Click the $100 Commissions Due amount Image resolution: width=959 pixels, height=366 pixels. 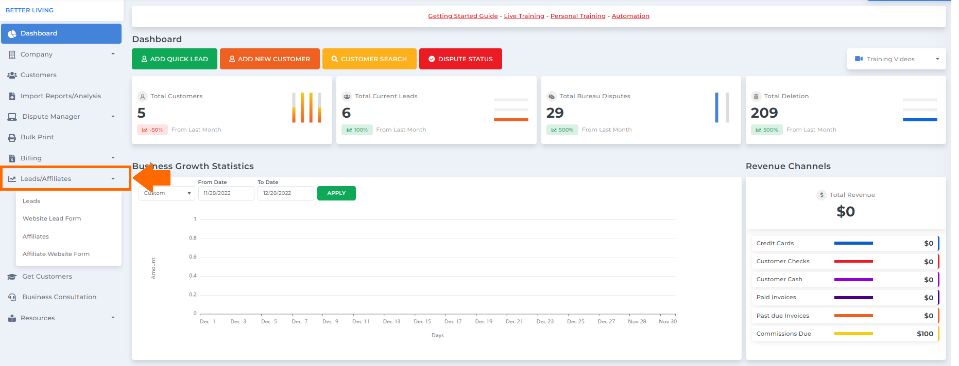pos(925,334)
